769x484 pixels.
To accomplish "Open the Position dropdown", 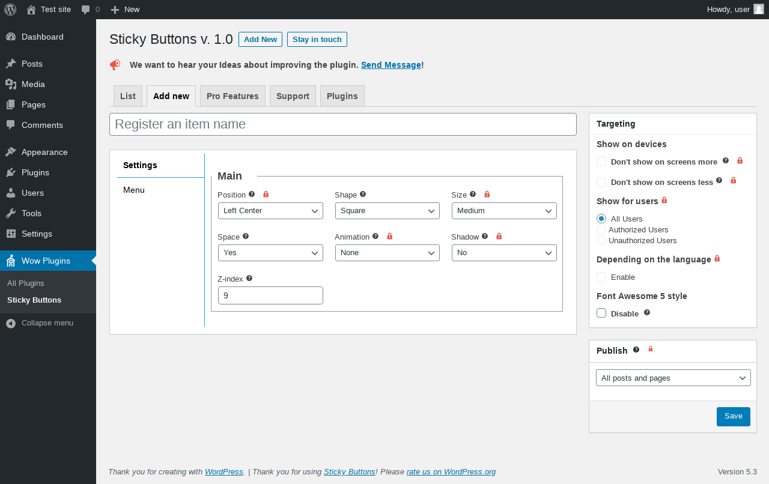I will point(270,211).
